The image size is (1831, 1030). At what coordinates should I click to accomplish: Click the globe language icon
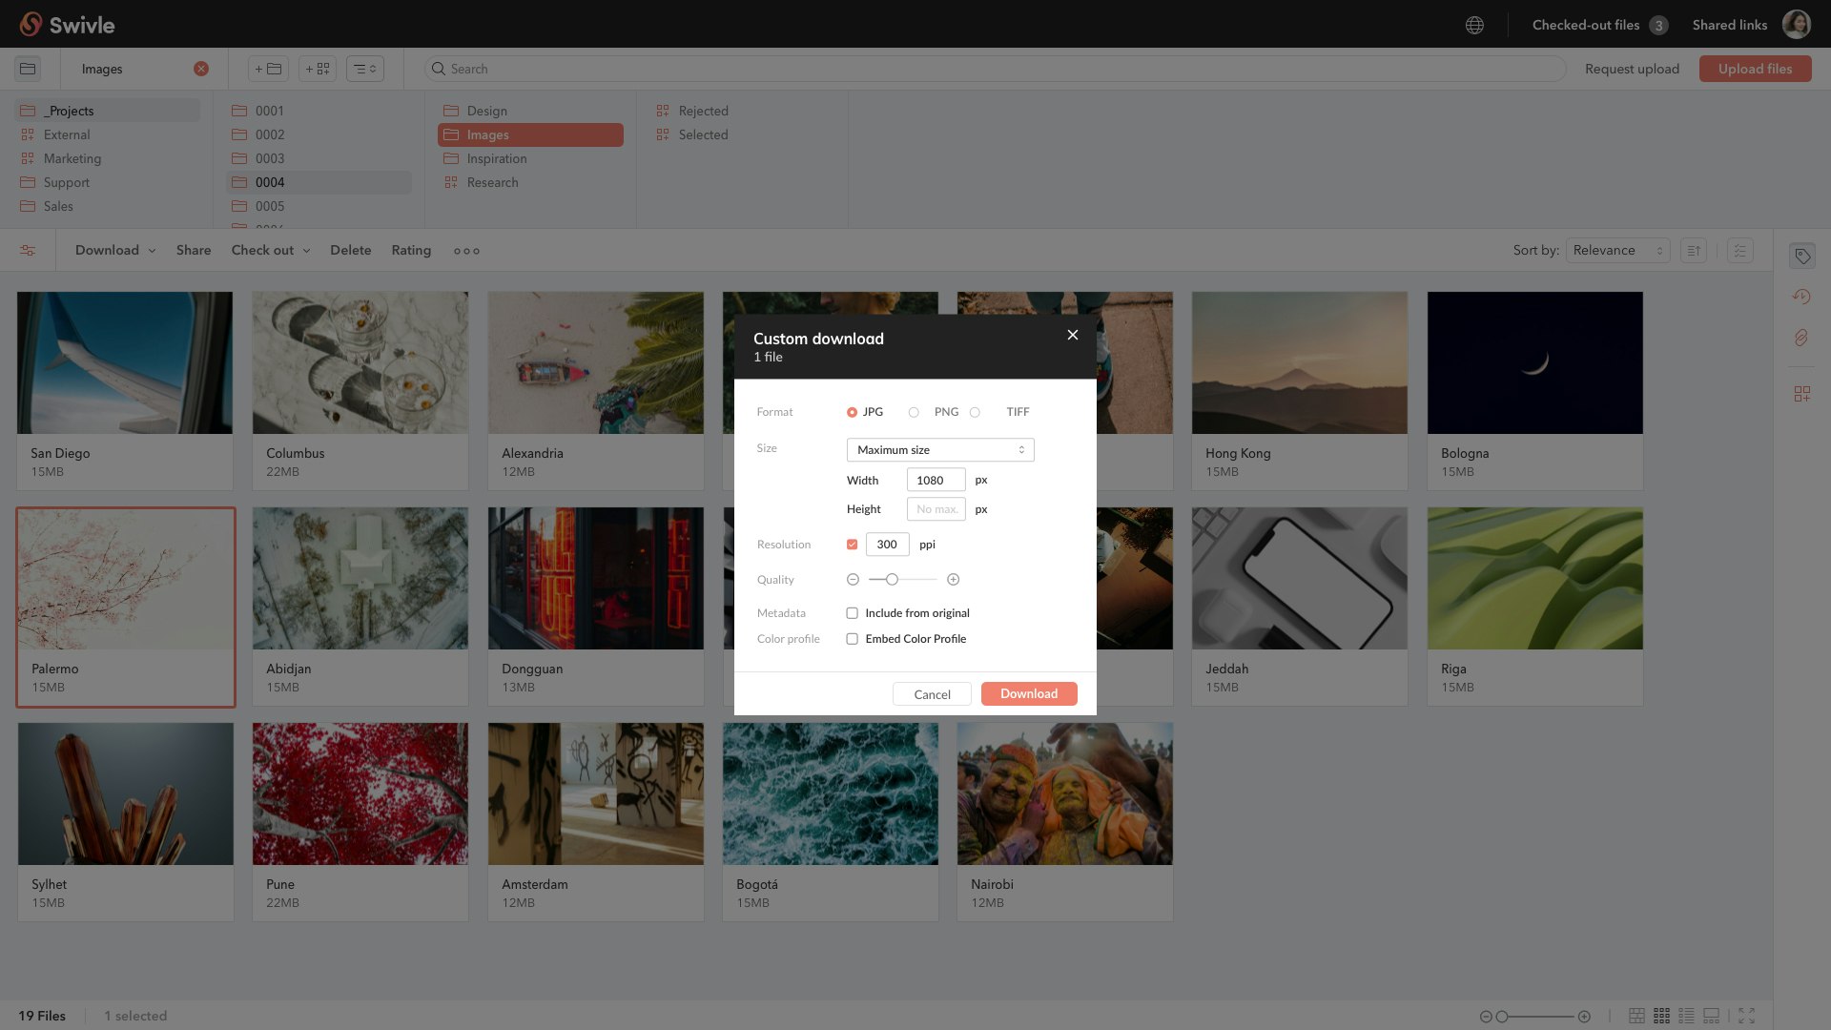(x=1474, y=26)
